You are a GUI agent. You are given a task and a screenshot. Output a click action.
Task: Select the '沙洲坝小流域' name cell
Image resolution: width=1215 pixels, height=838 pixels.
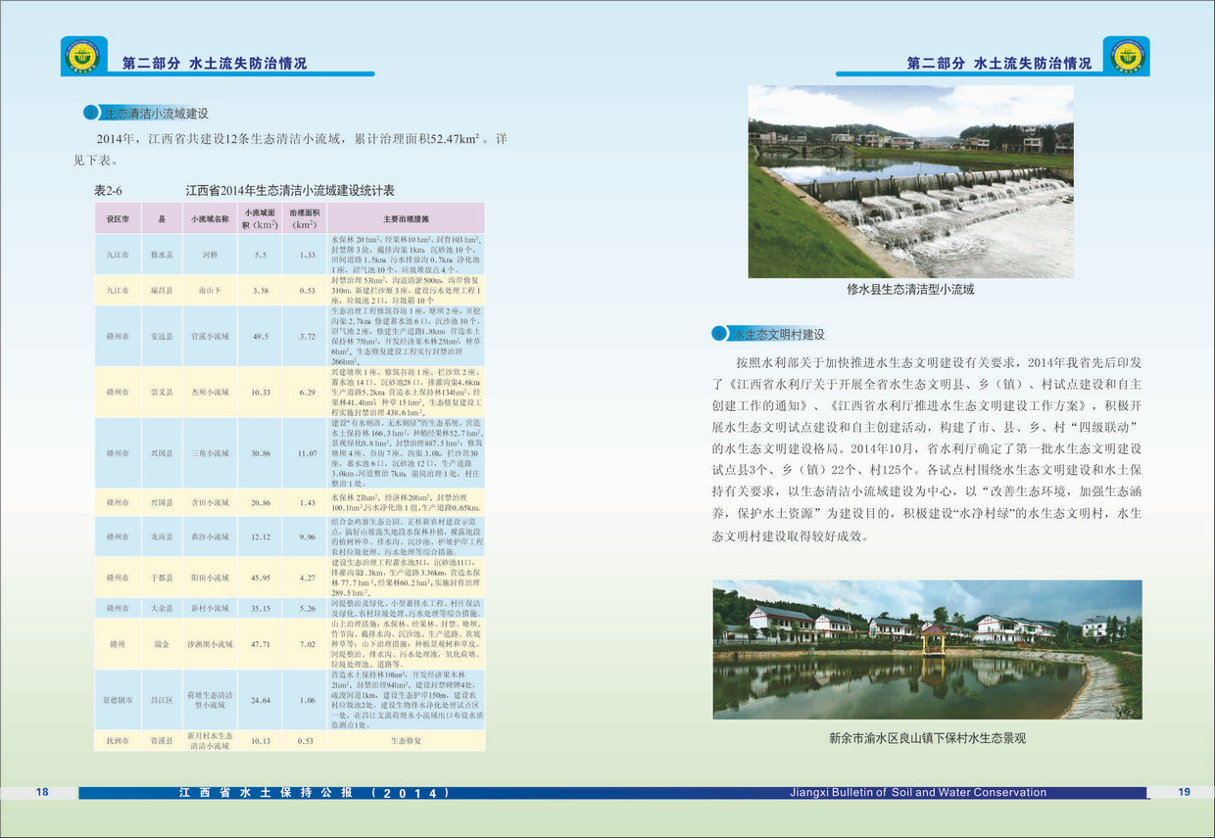tap(210, 645)
